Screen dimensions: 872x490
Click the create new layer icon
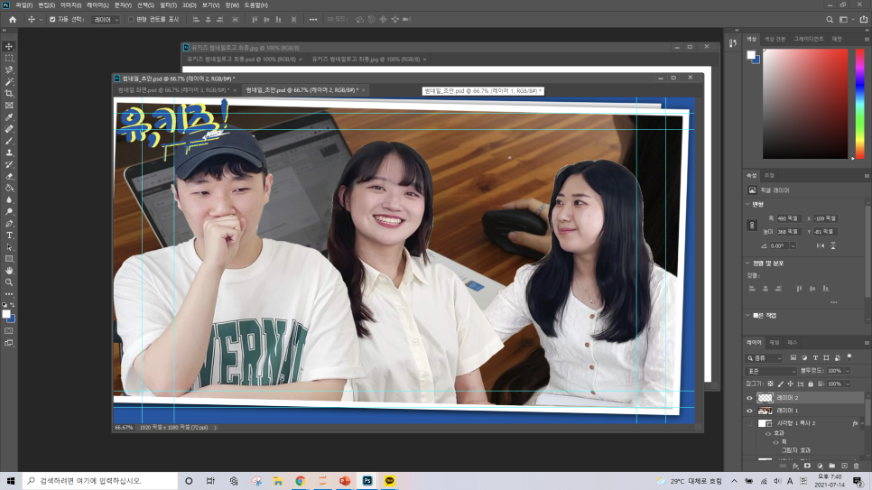[844, 466]
